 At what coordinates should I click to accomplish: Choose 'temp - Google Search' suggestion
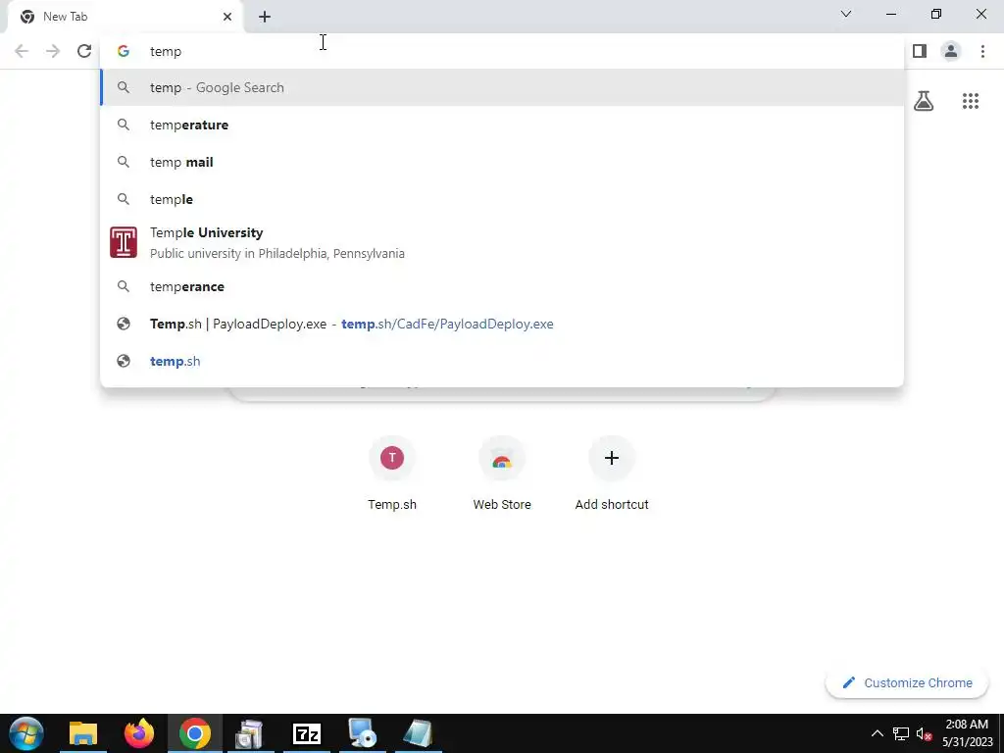pos(502,87)
